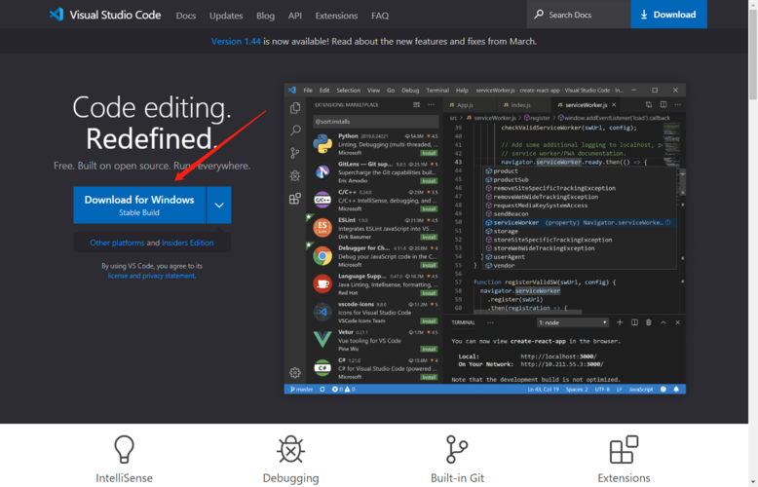Maximize terminal panel with chevron up
The height and width of the screenshot is (487, 758).
pyautogui.click(x=663, y=322)
